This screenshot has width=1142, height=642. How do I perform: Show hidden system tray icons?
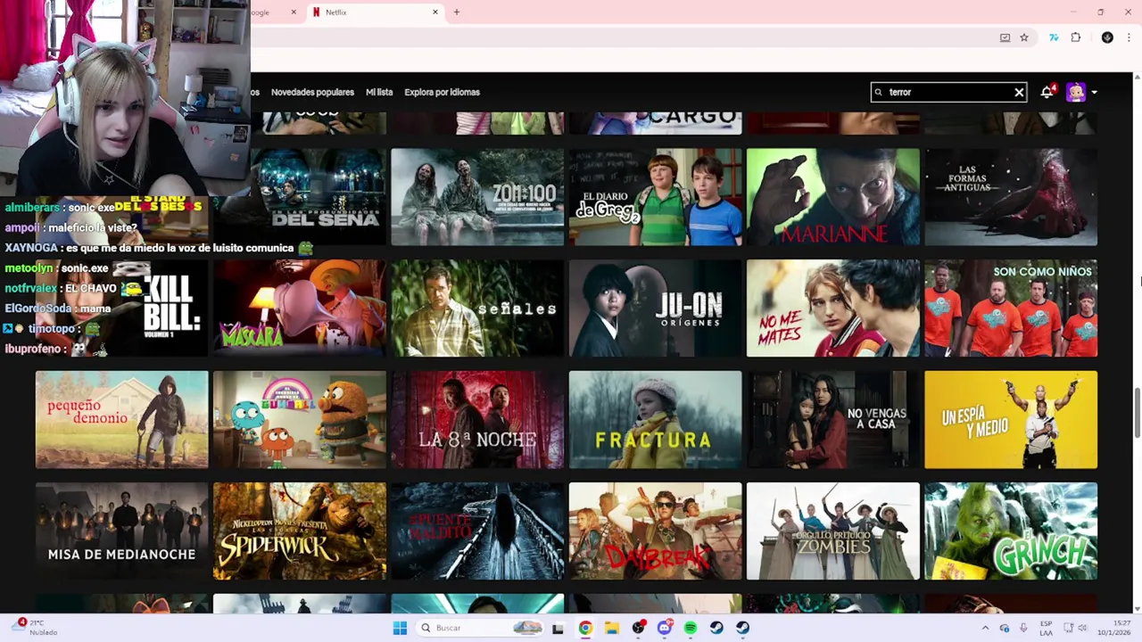[985, 628]
